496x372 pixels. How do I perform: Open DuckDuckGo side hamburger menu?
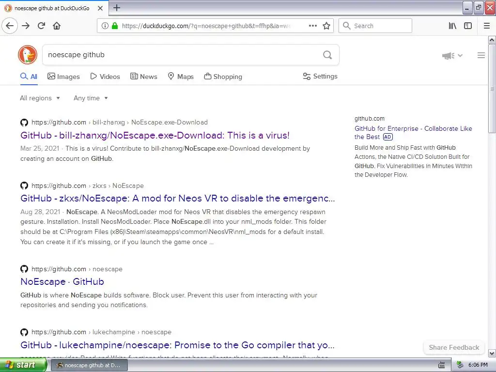click(481, 55)
